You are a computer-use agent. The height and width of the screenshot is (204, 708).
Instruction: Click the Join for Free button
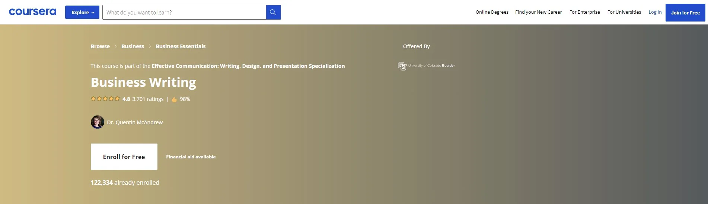pyautogui.click(x=685, y=13)
